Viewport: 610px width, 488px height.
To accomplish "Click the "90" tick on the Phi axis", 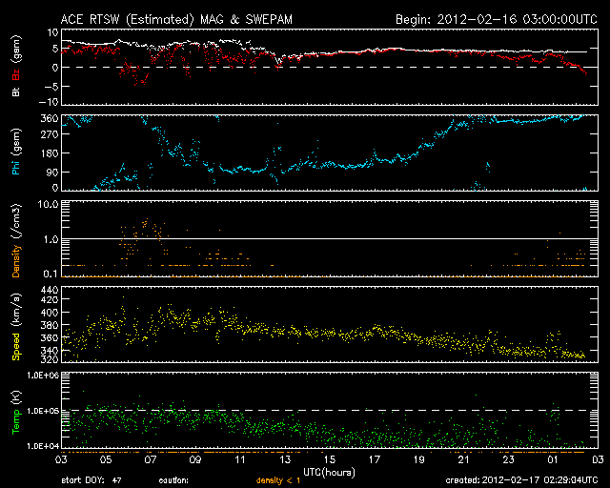I will click(x=52, y=172).
